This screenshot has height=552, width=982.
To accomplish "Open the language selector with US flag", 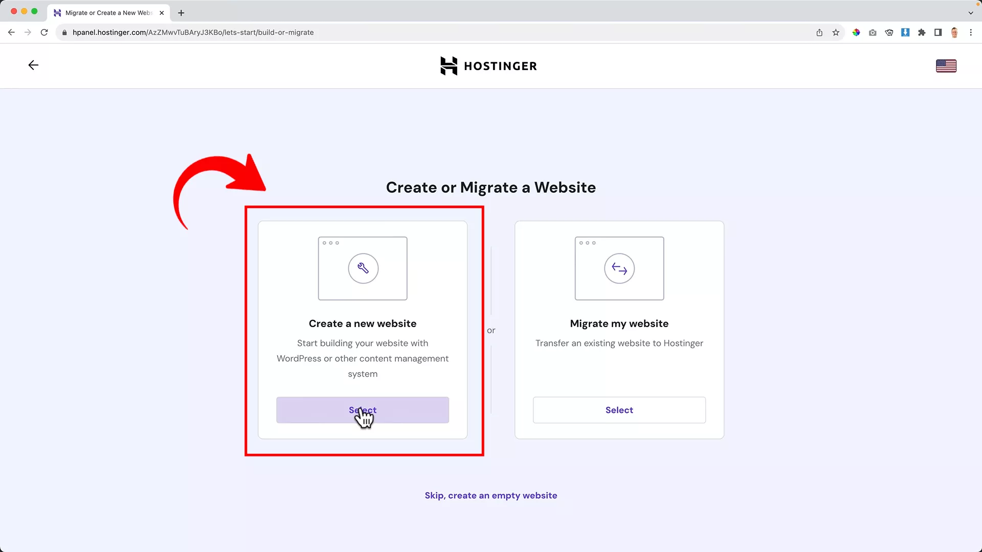I will 946,65.
